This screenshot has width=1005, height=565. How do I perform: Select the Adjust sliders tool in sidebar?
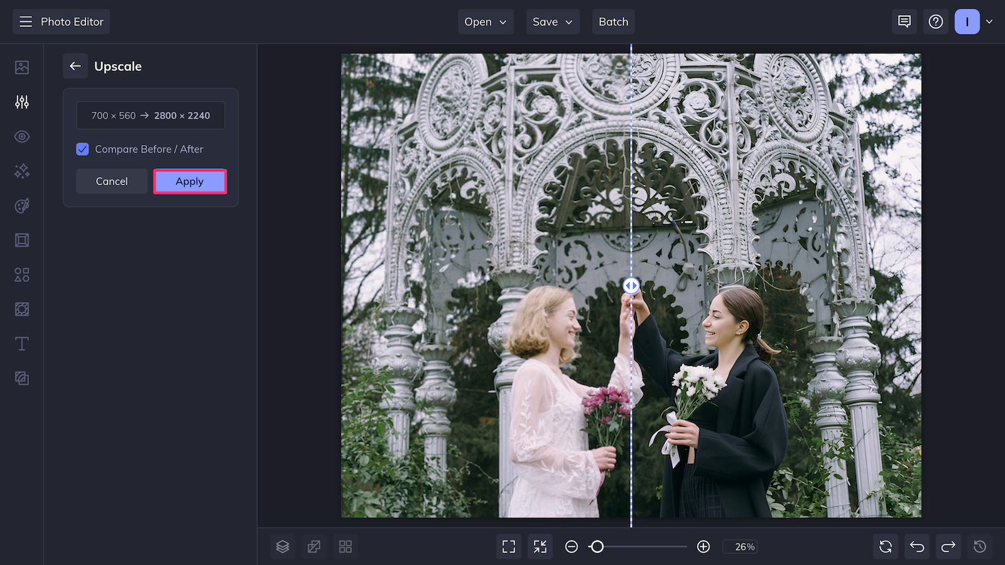pos(21,102)
